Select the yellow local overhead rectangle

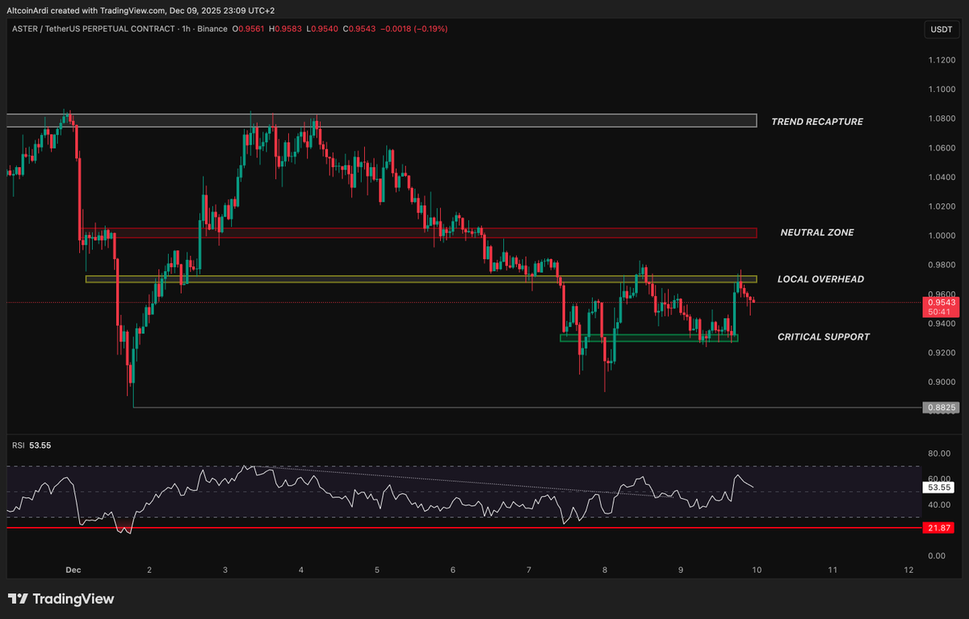coord(422,279)
